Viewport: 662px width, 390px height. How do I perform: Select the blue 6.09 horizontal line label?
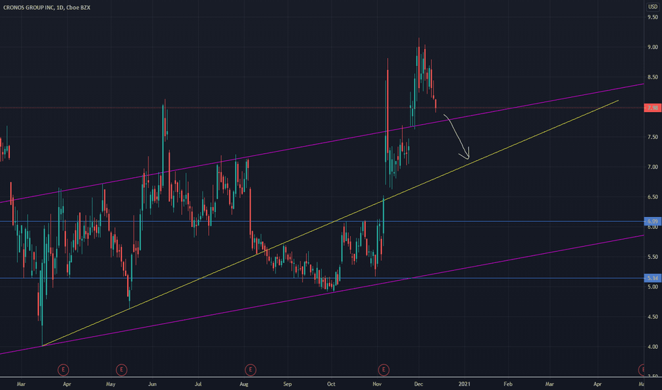(x=653, y=221)
